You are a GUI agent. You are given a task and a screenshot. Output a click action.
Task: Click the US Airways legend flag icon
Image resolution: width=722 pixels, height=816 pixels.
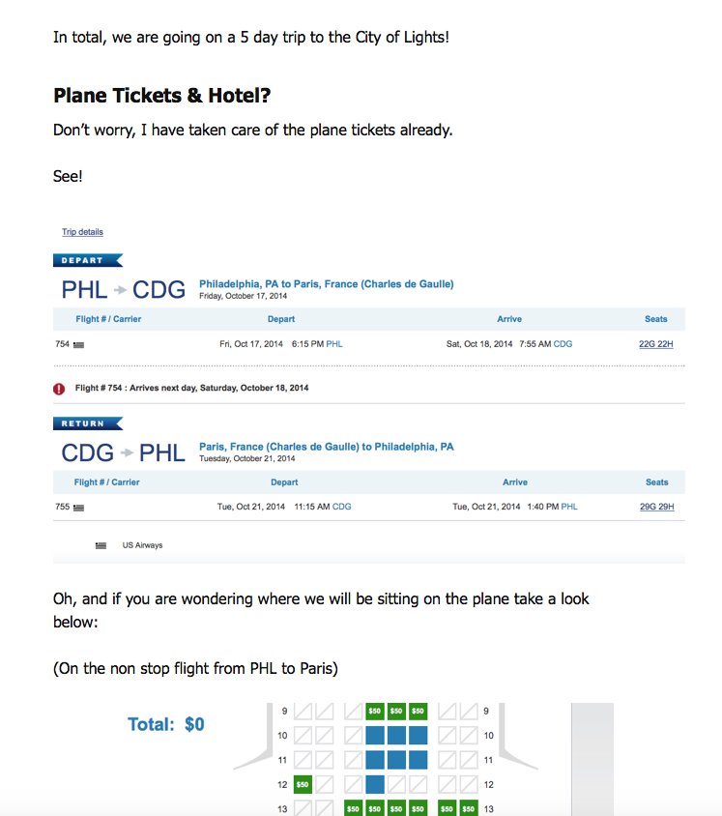(101, 545)
